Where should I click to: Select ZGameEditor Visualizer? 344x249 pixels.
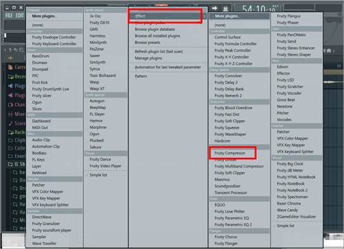pos(296,217)
